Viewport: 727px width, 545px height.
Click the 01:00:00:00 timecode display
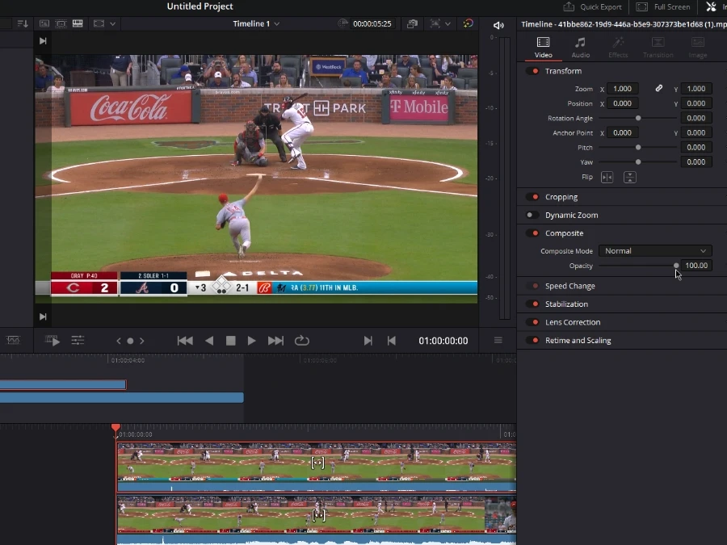click(x=443, y=341)
